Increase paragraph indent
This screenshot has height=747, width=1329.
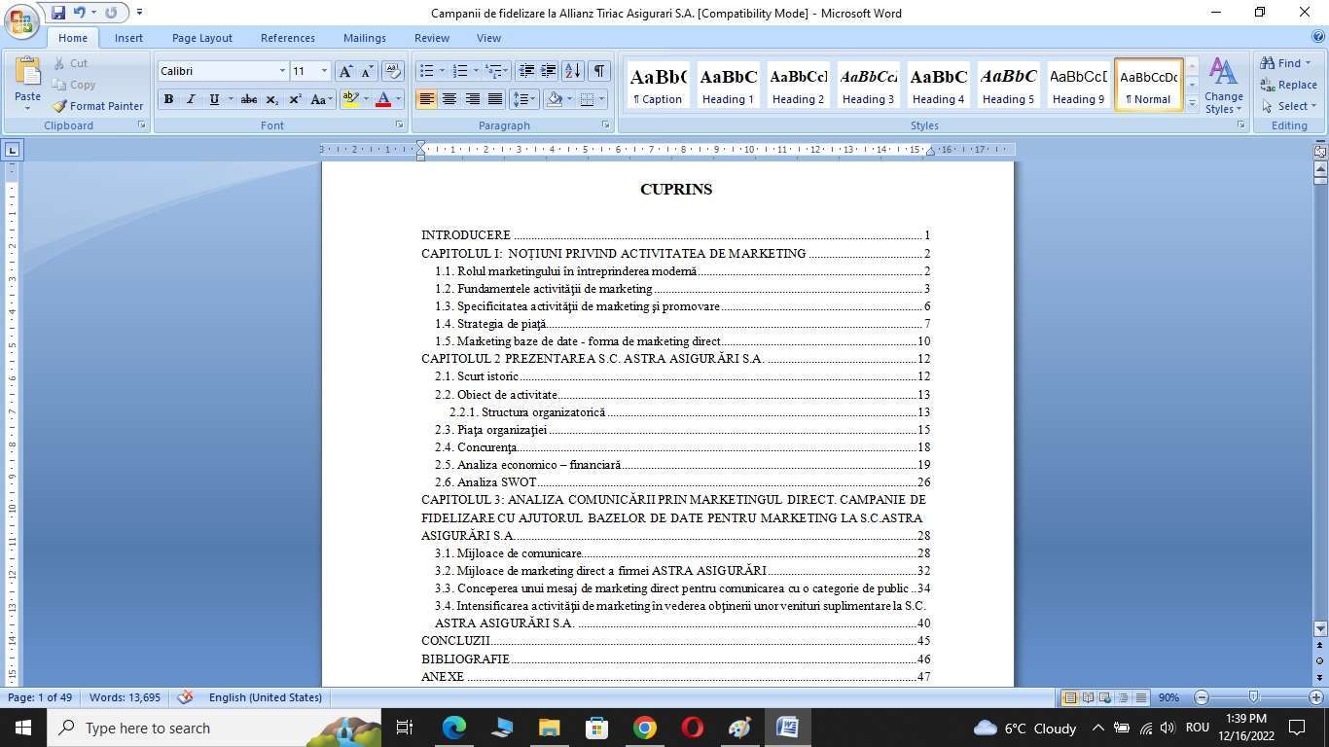coord(549,71)
